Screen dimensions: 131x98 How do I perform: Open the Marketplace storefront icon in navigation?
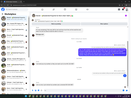coord(76,9)
